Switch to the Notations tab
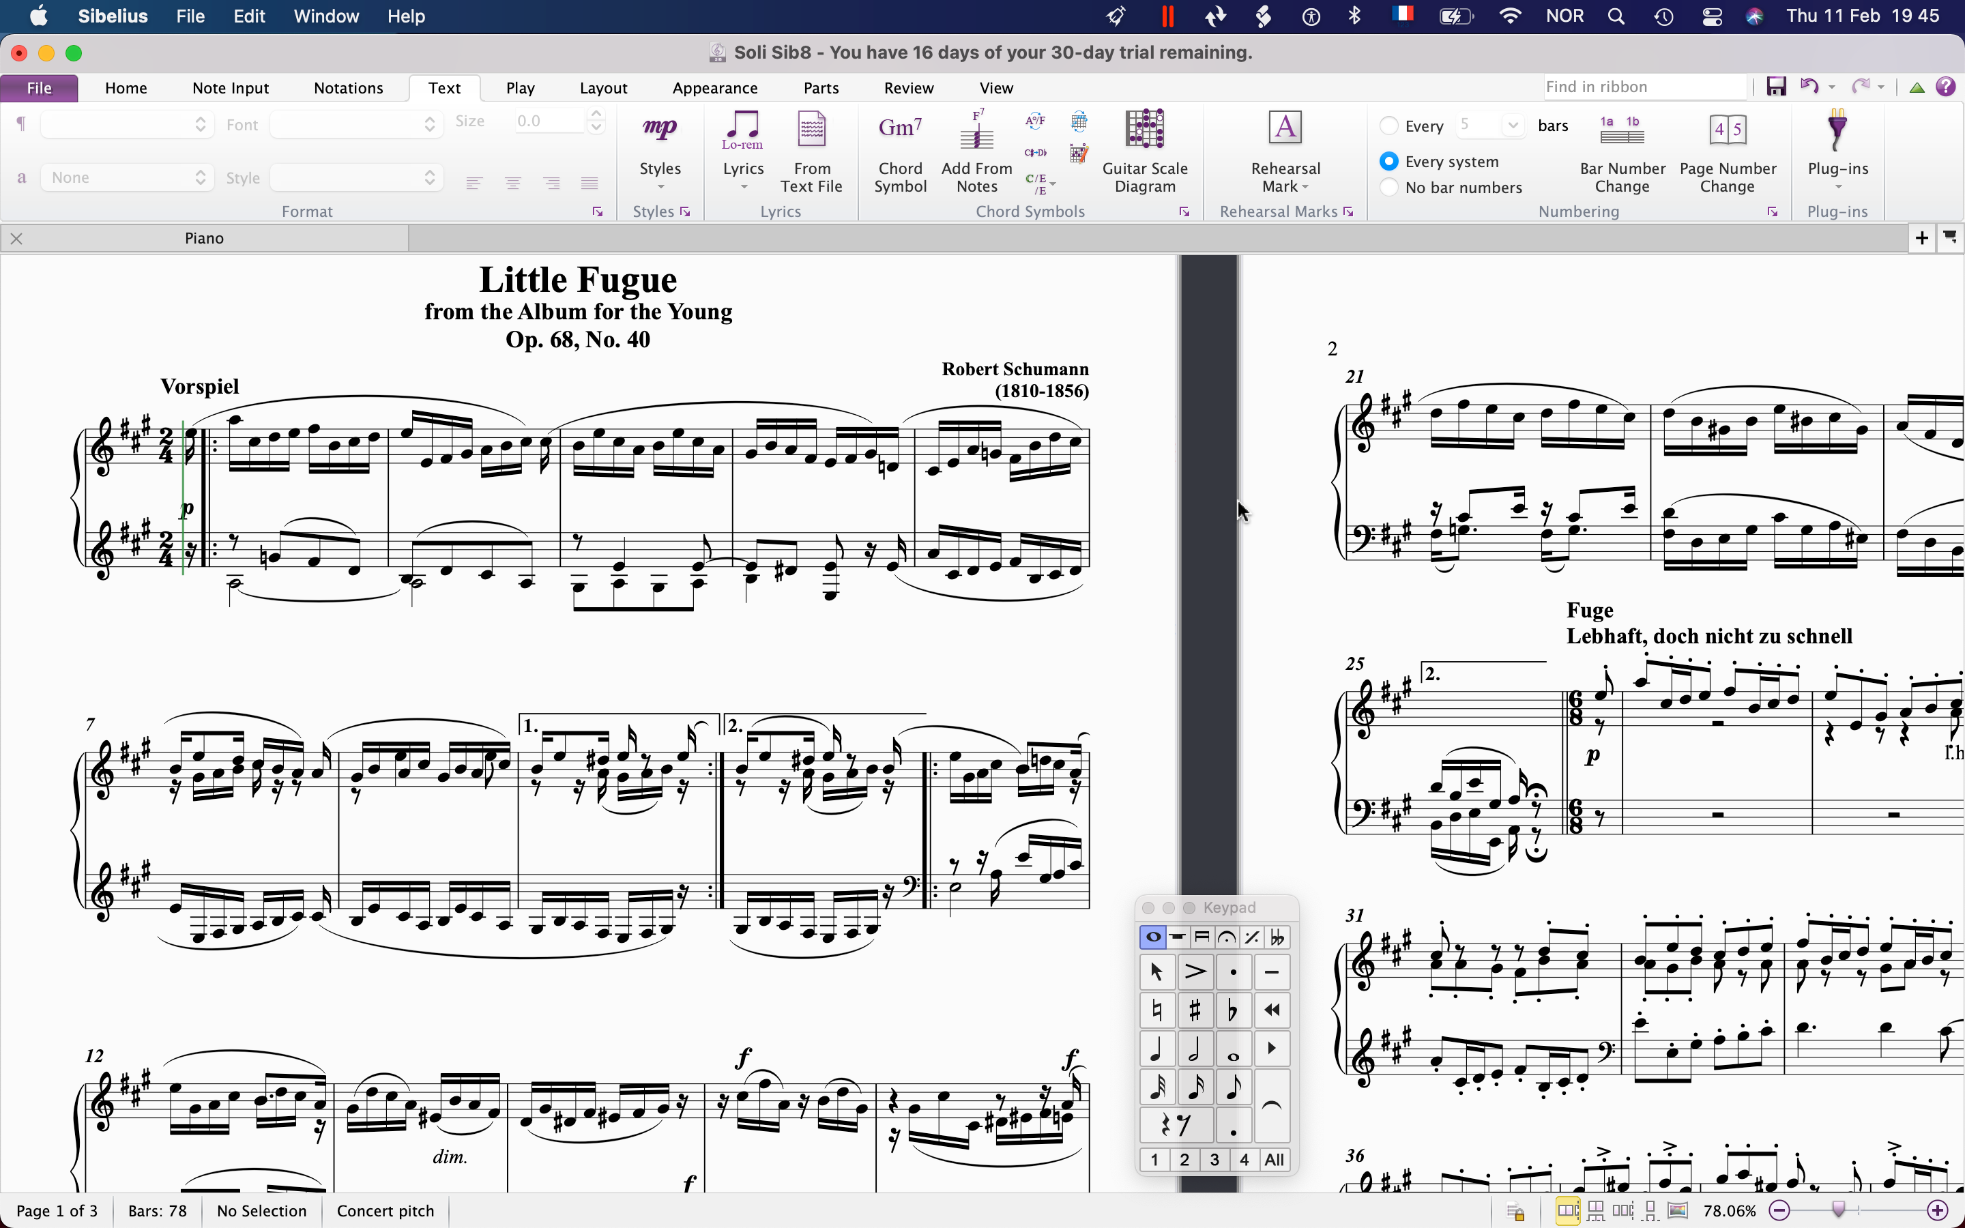The image size is (1965, 1228). coord(349,88)
